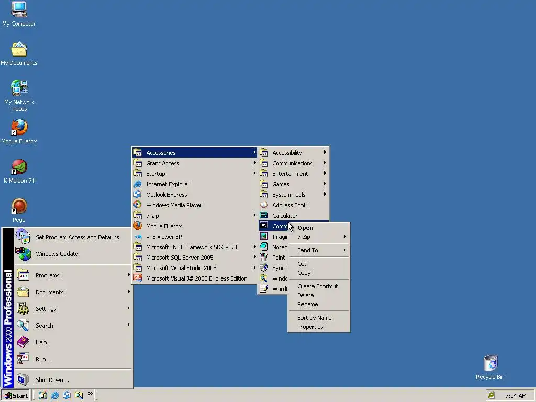Click the Internet Explorer quick launch icon

54,396
